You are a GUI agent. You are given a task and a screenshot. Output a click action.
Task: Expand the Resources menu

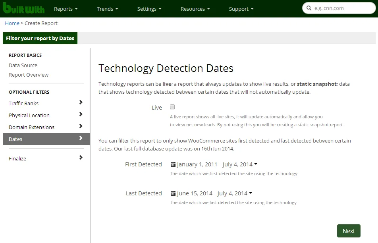(195, 9)
